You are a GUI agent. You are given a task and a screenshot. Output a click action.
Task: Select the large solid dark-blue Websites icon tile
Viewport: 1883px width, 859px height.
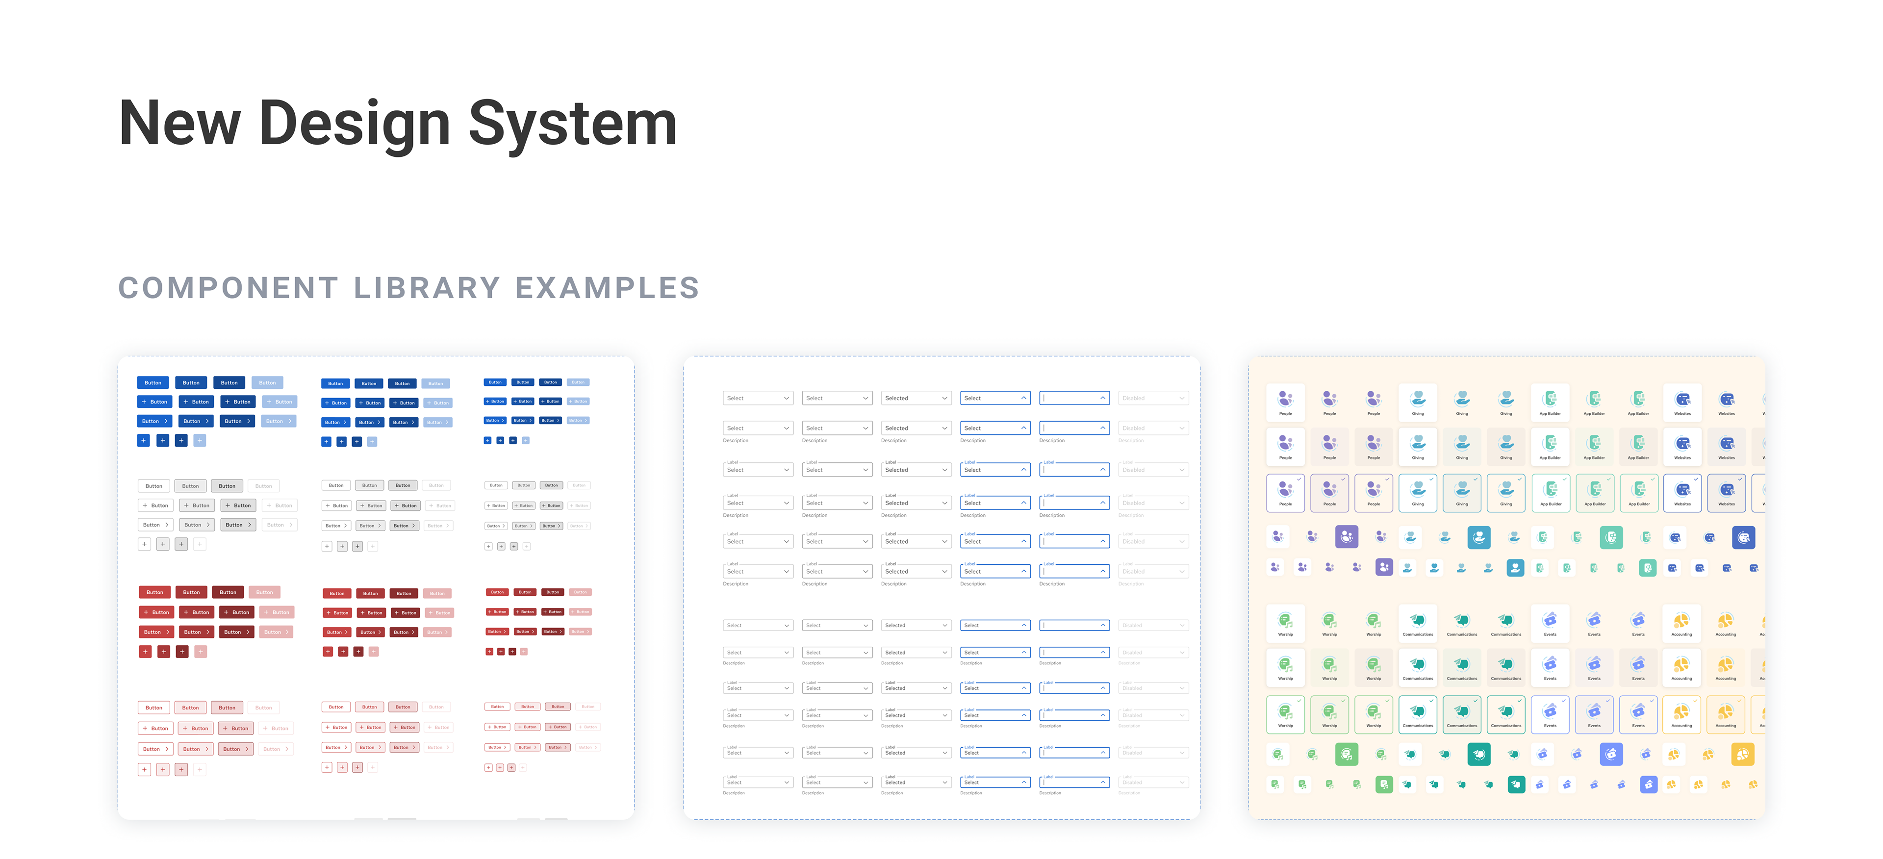1743,537
